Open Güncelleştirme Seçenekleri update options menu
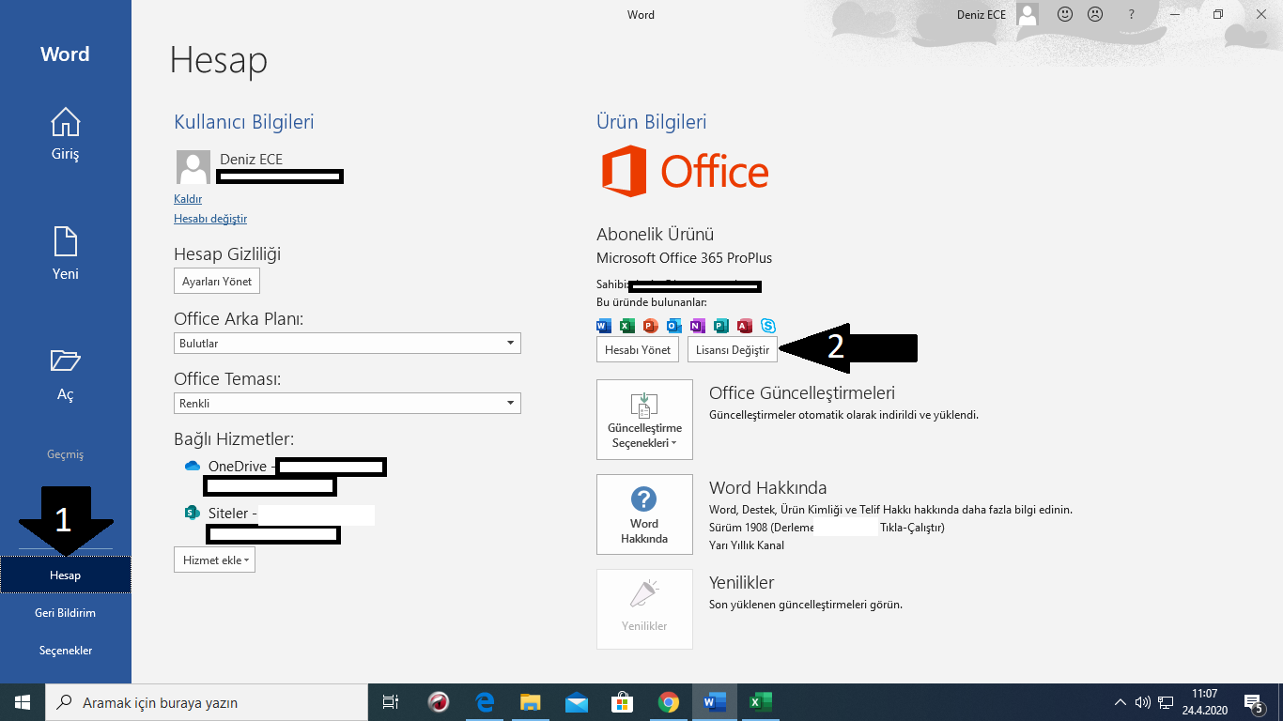 click(x=644, y=420)
